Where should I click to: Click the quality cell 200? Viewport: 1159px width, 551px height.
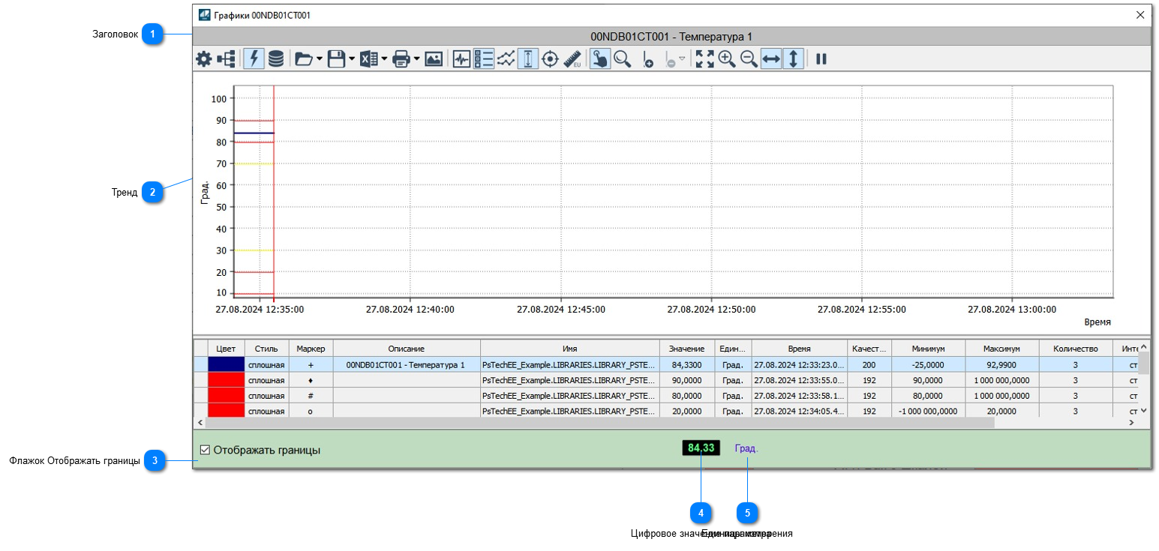(869, 365)
